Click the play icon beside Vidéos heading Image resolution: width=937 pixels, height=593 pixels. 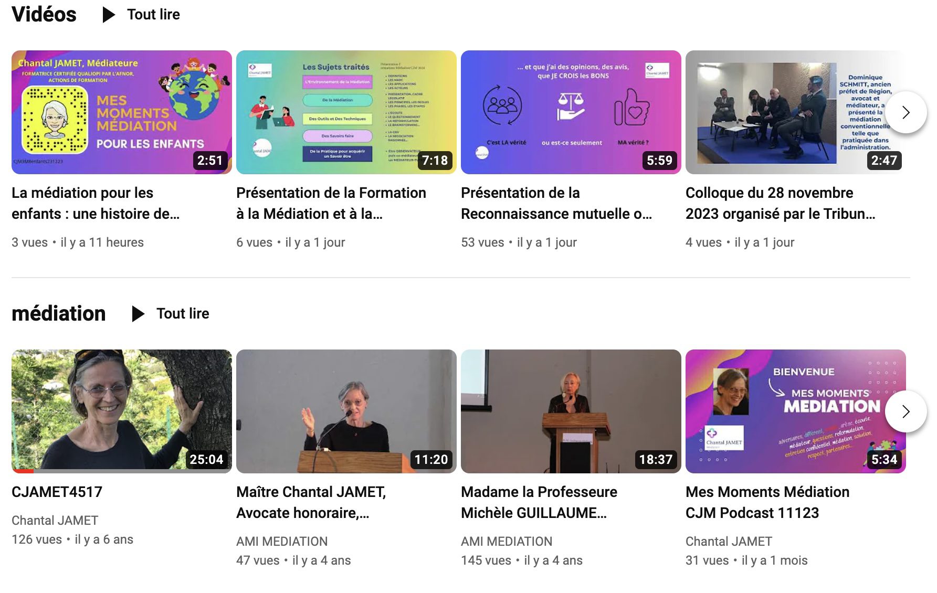(109, 15)
